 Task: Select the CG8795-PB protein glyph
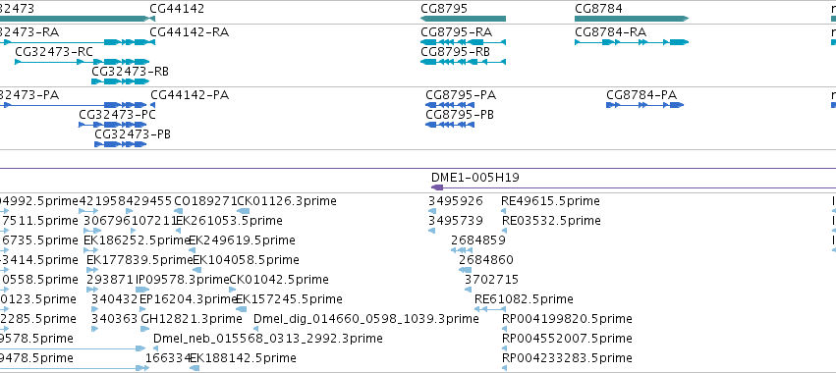click(450, 125)
